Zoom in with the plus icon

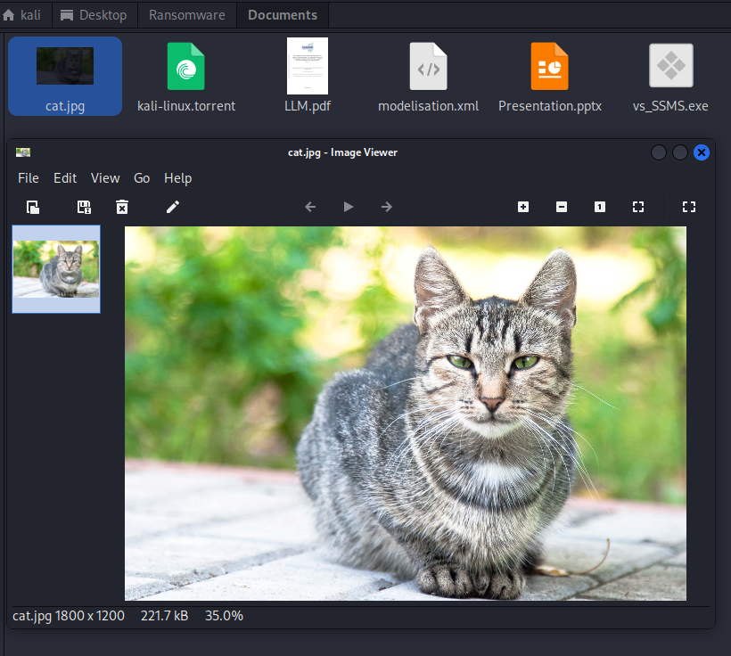523,207
